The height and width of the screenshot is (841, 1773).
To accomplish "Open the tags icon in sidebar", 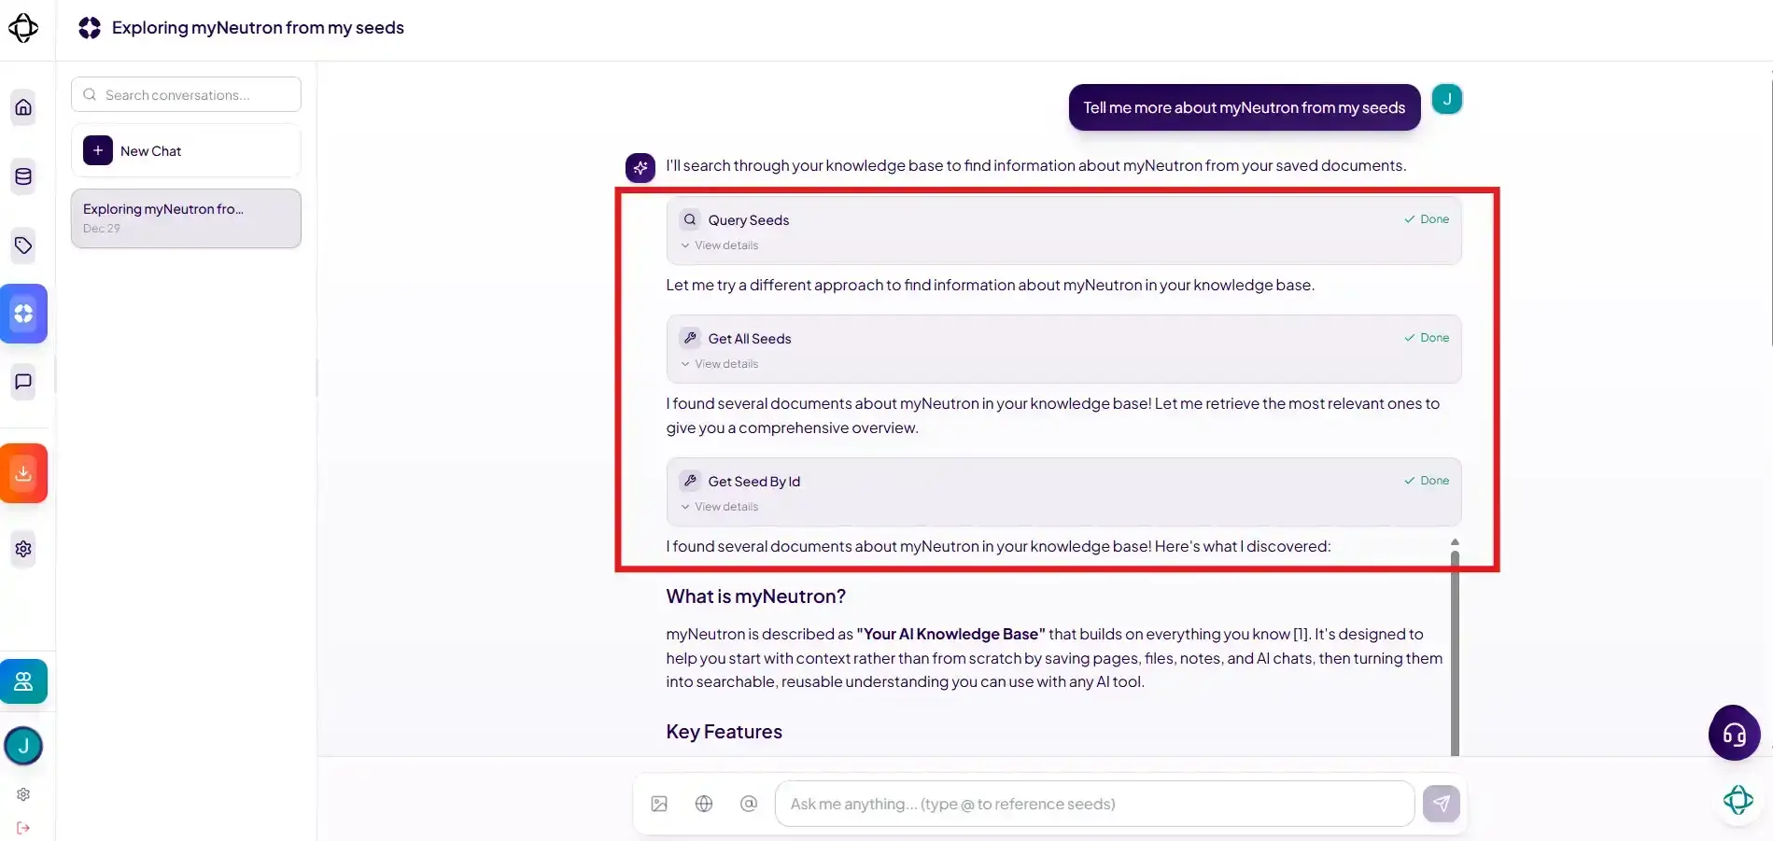I will pos(23,245).
